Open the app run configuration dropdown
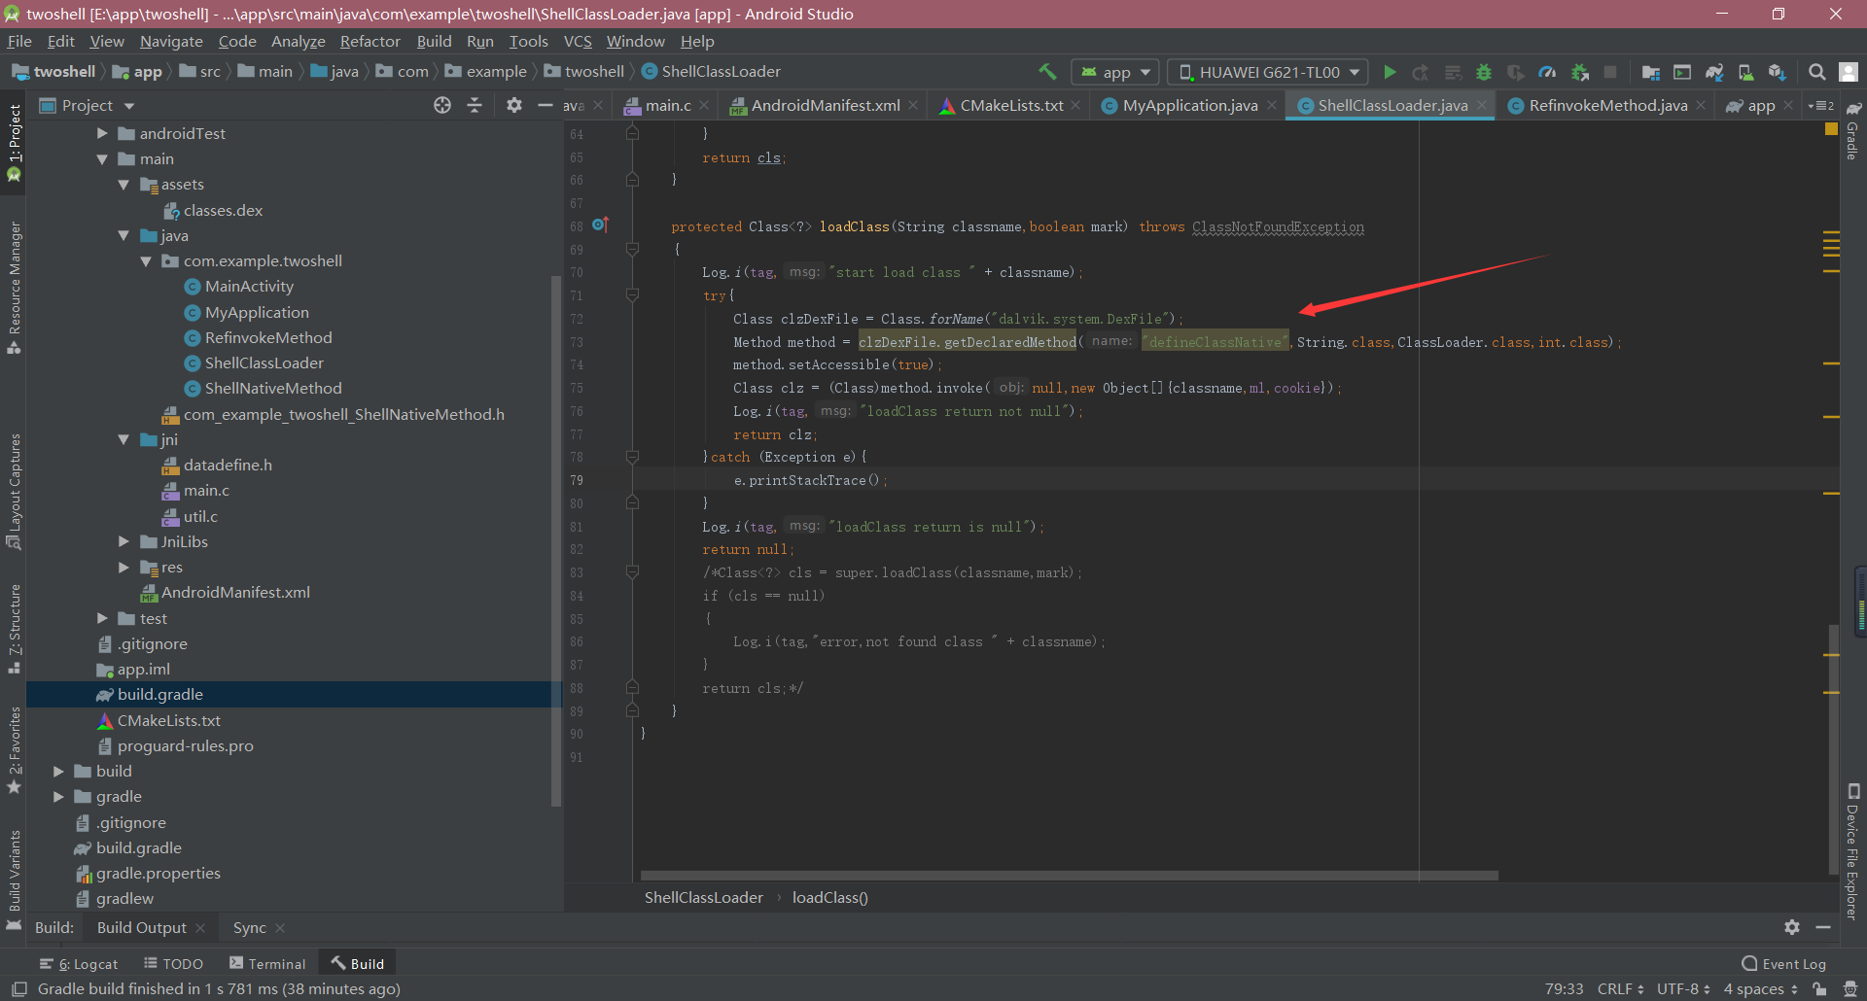Viewport: 1867px width, 1001px height. [x=1116, y=72]
